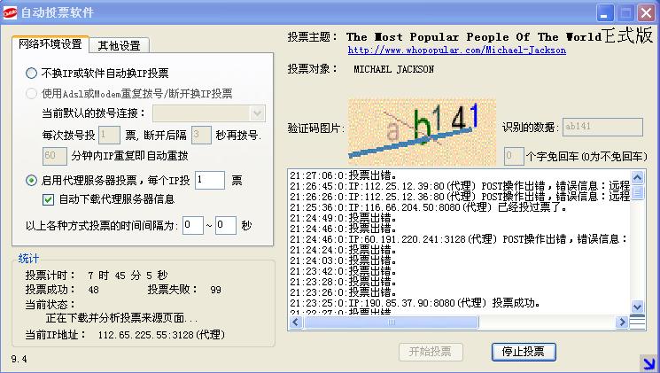The height and width of the screenshot is (373, 660).
Task: Click log line IP:112.25.12.36:80 POST操作出错
Action: tap(460, 197)
